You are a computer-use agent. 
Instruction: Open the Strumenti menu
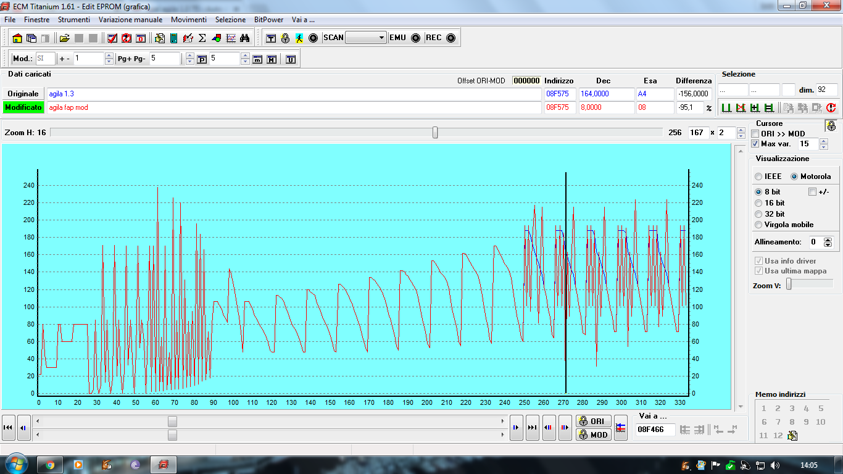coord(74,20)
